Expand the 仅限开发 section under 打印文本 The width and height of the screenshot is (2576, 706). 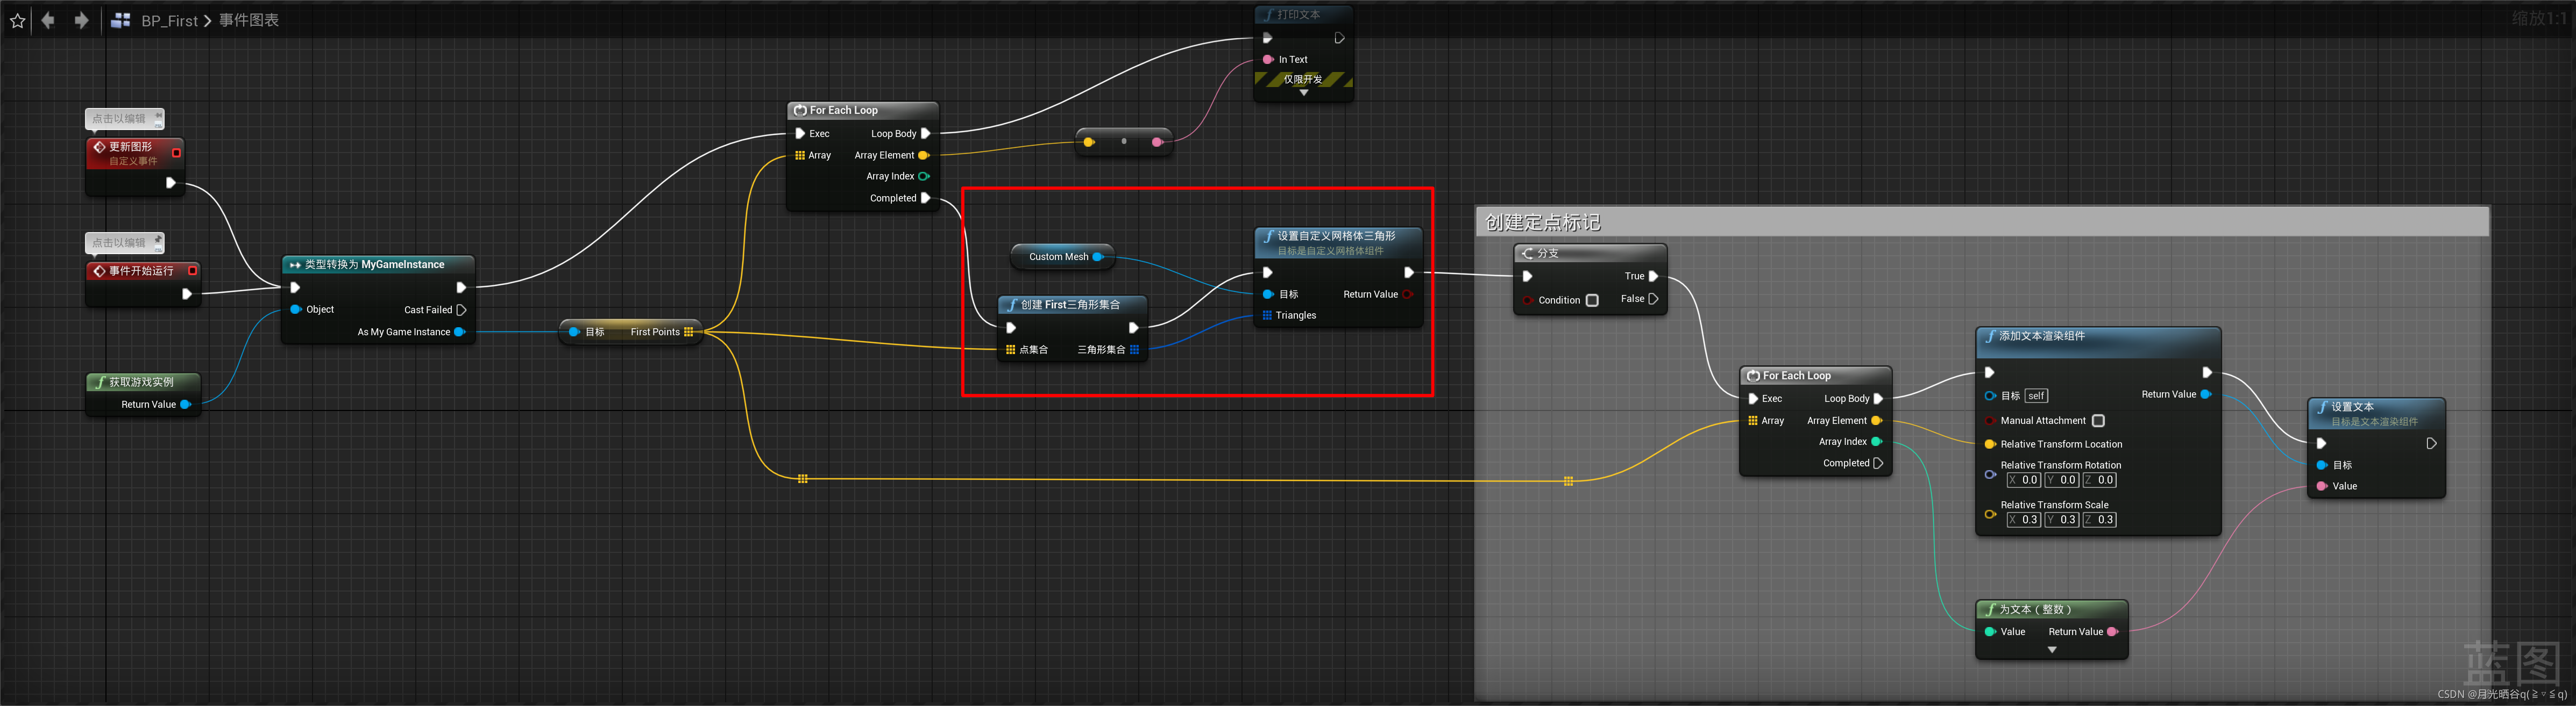coord(1303,93)
